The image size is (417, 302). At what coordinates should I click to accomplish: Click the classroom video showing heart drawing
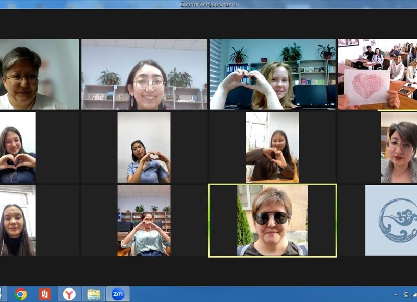[377, 74]
